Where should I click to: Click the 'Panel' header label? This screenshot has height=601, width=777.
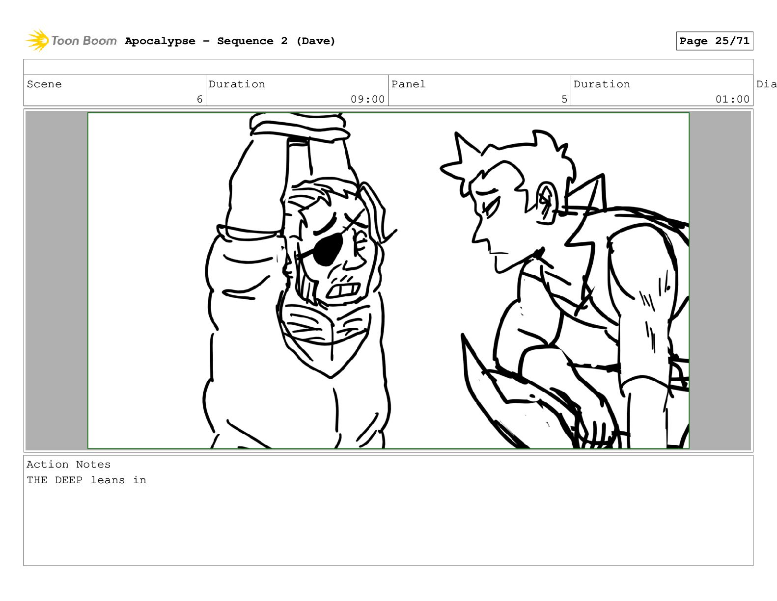pos(409,84)
